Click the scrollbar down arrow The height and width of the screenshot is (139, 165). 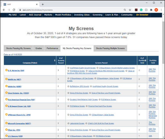tap(163, 137)
